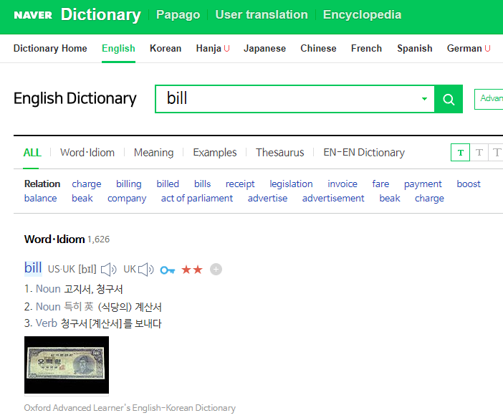Open the banknote image thumbnail
The width and height of the screenshot is (503, 418).
pos(67,365)
